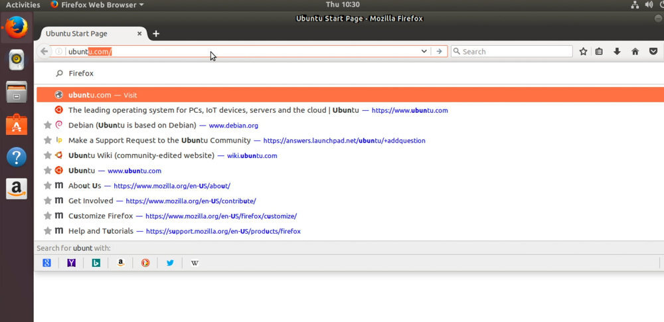Close the Ubuntu Start Page tab

pos(139,33)
